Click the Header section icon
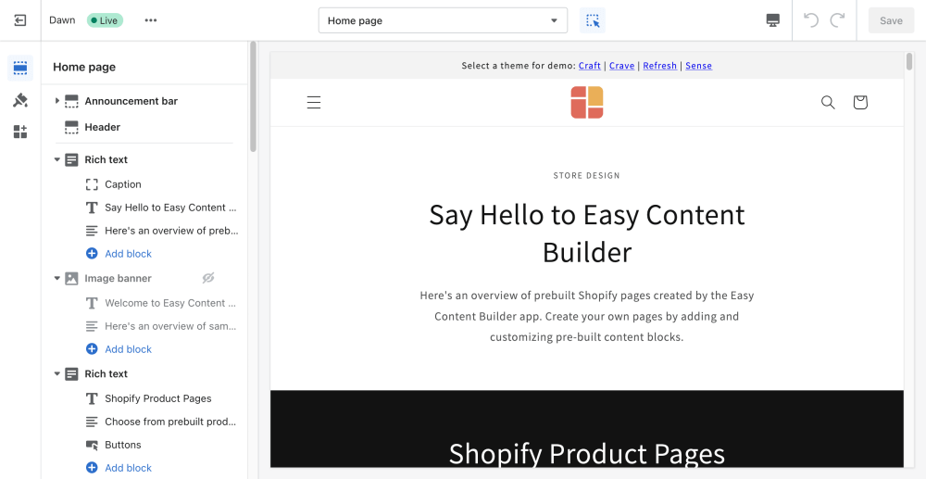The image size is (926, 479). 71,127
